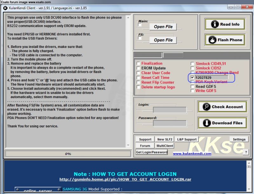Click the news panel scrollbar down arrow
The width and height of the screenshot is (254, 194).
[249, 189]
